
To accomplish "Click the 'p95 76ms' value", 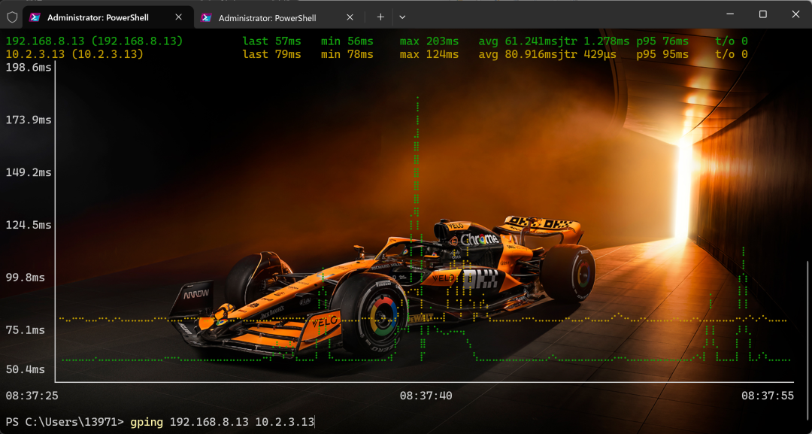I will [x=662, y=41].
